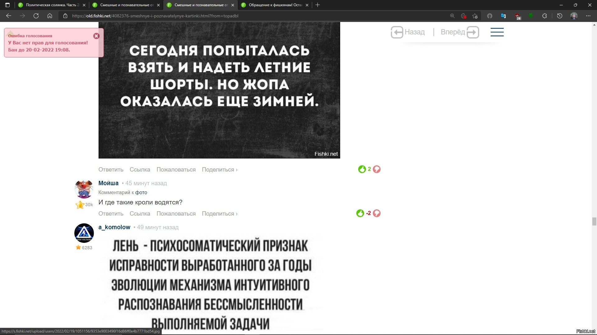
Task: Click Ссылка under the шорты image
Action: click(x=140, y=170)
